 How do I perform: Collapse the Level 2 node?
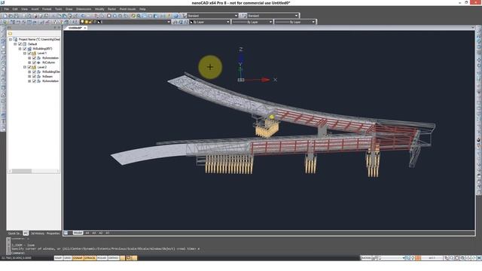pyautogui.click(x=25, y=67)
